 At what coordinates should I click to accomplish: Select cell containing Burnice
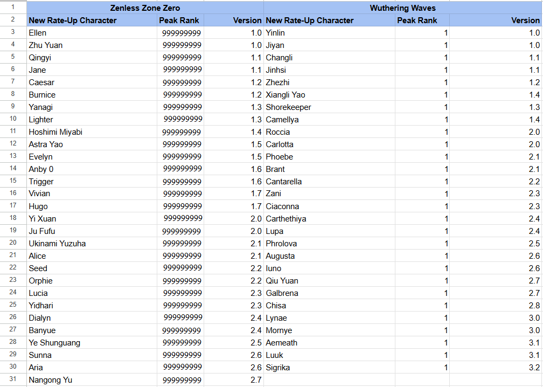point(92,94)
